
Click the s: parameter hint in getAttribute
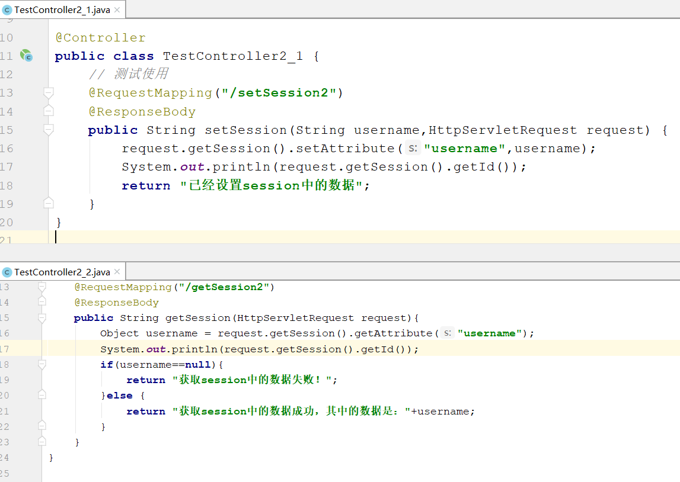point(447,333)
